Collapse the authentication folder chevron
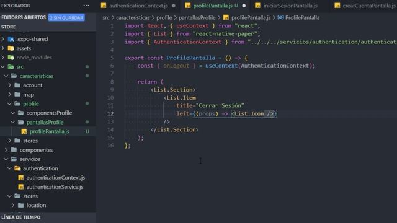 (x=10, y=168)
